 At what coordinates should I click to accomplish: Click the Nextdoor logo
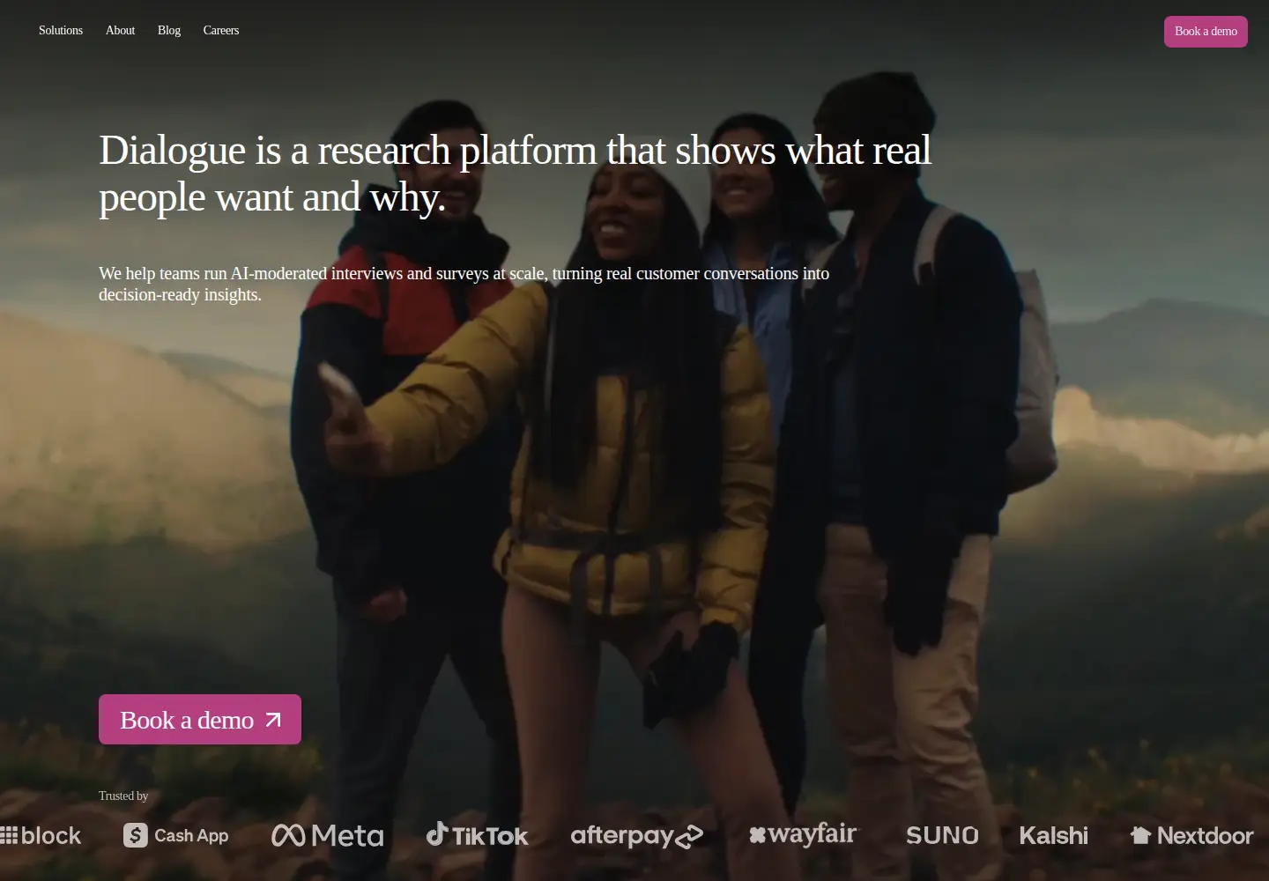click(x=1192, y=835)
